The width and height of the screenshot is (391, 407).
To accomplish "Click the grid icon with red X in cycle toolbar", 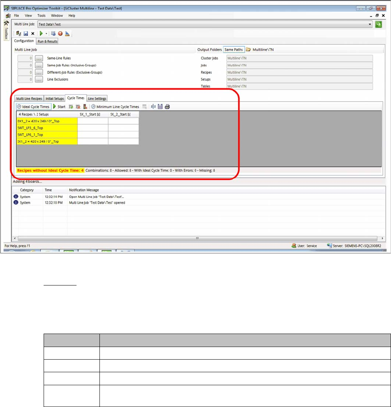I will click(78, 107).
